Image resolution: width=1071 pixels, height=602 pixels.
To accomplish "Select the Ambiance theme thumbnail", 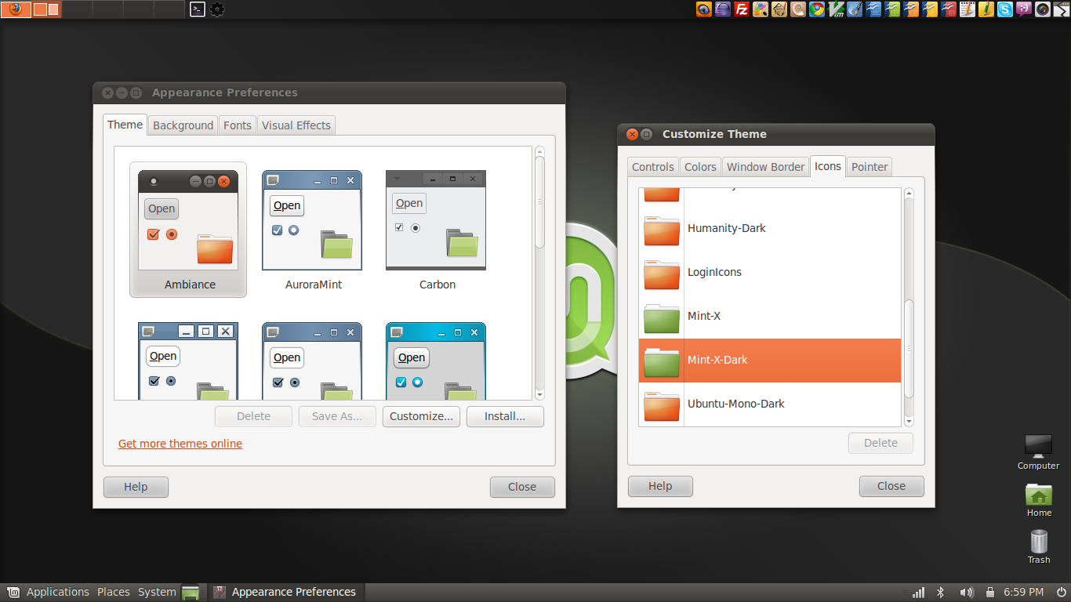I will click(x=188, y=230).
